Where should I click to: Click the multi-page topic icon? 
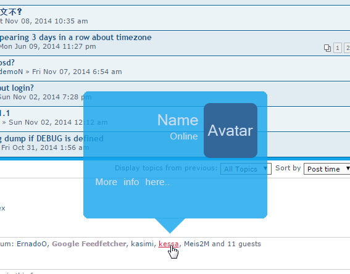coord(327,48)
